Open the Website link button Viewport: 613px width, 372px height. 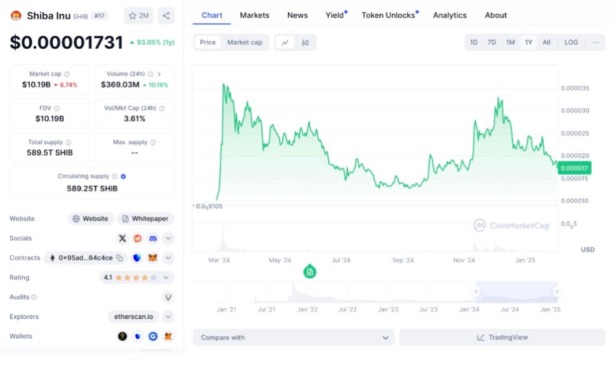coord(91,219)
